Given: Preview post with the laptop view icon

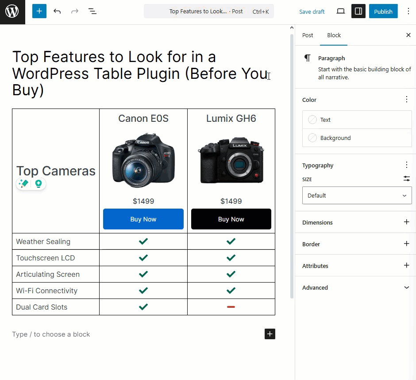Looking at the screenshot, I should click(x=341, y=11).
